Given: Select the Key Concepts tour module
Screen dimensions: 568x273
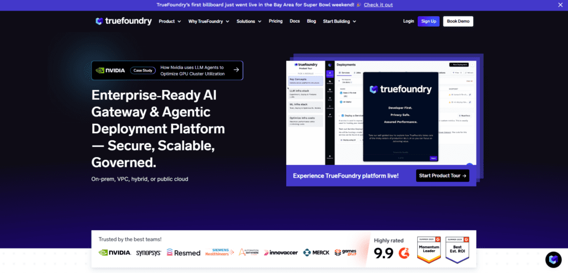Looking at the screenshot, I should click(x=306, y=81).
